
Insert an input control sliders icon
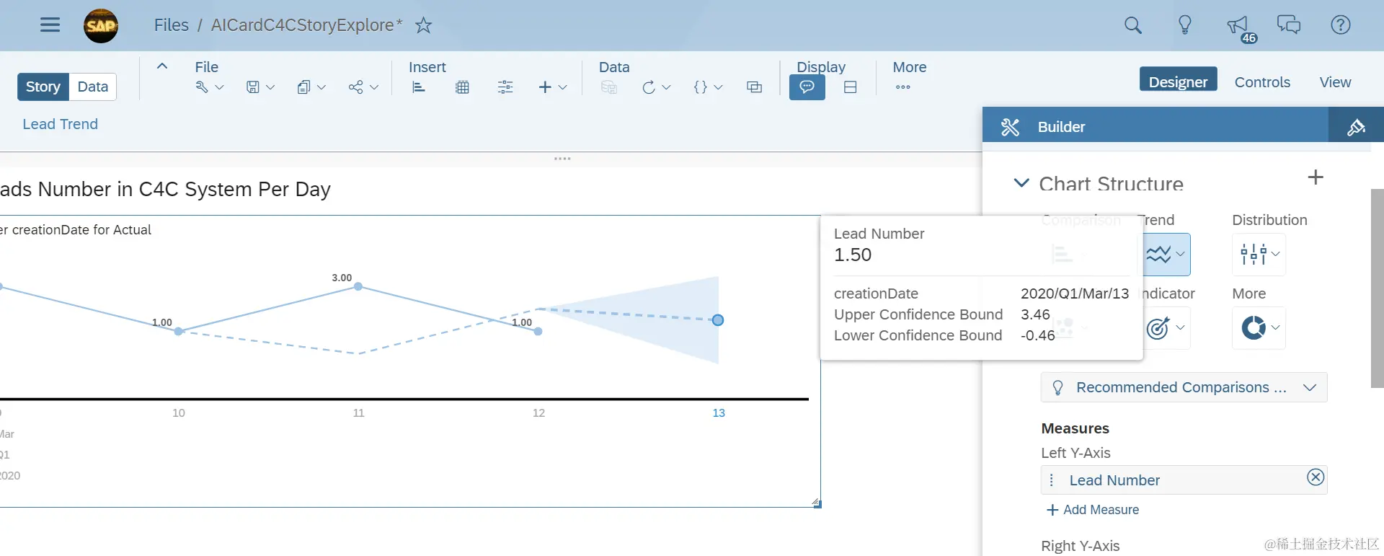(505, 87)
